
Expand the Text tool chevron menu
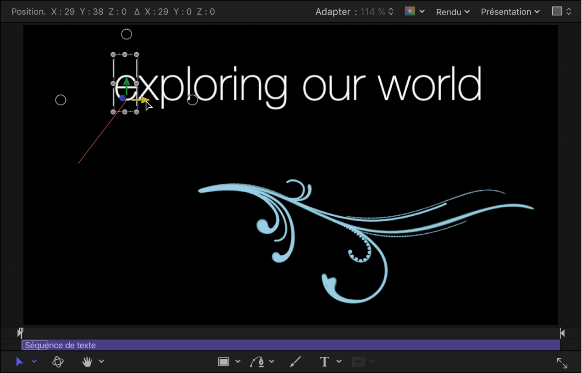coord(339,362)
